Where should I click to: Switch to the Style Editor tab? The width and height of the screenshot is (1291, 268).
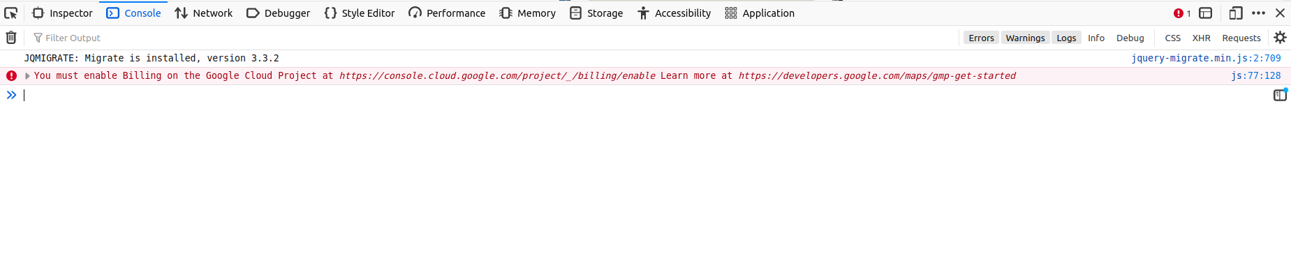360,13
